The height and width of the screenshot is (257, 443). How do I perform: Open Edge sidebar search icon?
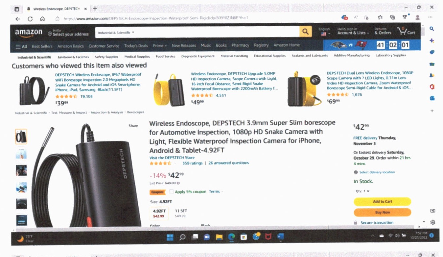pyautogui.click(x=432, y=29)
